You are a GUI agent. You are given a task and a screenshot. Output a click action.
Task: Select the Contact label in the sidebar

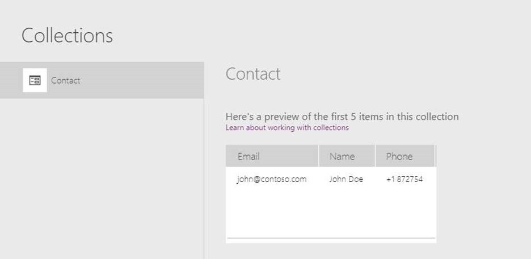[x=65, y=80]
